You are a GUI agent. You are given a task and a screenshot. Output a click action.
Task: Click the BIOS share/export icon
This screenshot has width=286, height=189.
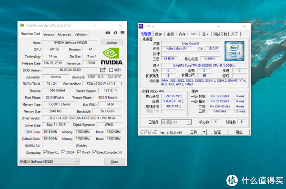103,70
